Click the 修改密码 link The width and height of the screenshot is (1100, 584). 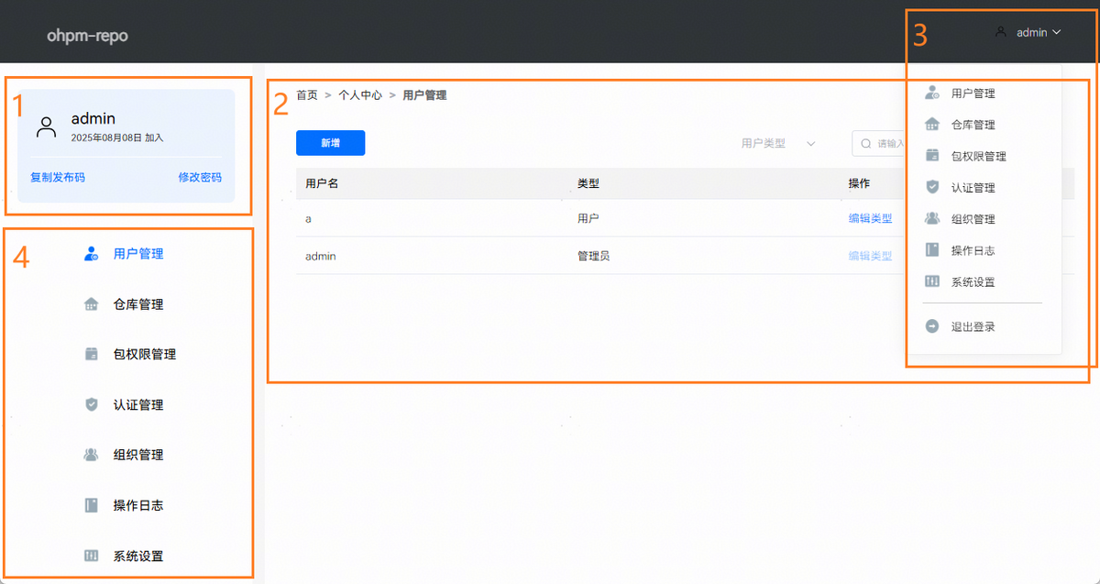200,178
